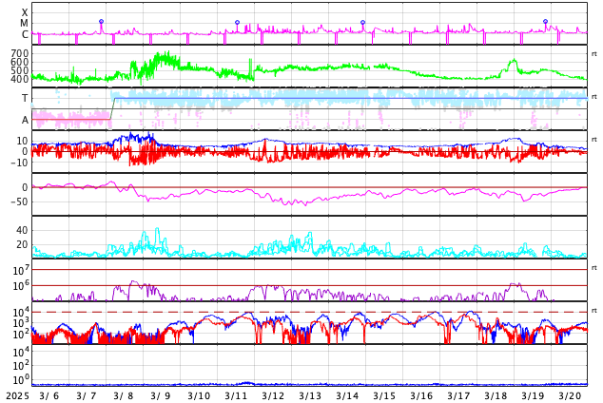Select the 3/ 7 date label
Screen dimensions: 603x403
pyautogui.click(x=87, y=396)
